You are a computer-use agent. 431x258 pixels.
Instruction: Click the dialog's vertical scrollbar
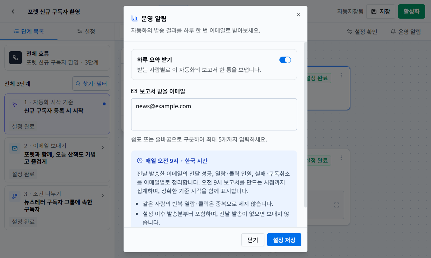click(306, 125)
